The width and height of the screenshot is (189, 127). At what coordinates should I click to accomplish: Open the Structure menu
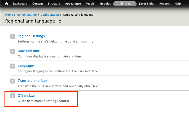click(54, 3)
